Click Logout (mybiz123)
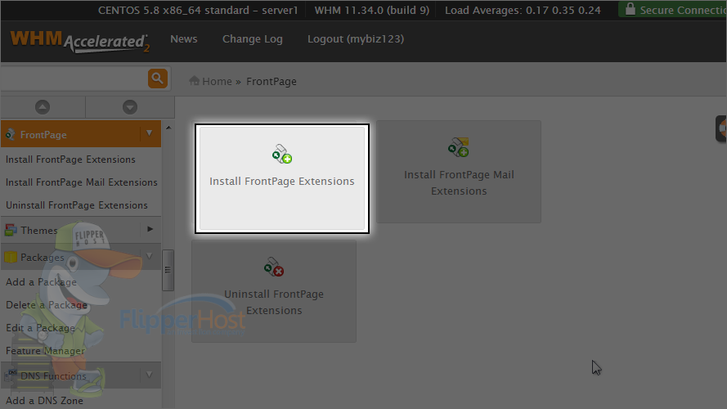727x409 pixels. (356, 39)
